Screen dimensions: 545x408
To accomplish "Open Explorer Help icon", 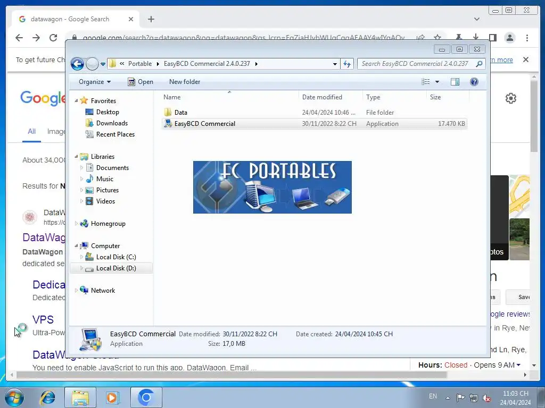I will coord(474,82).
